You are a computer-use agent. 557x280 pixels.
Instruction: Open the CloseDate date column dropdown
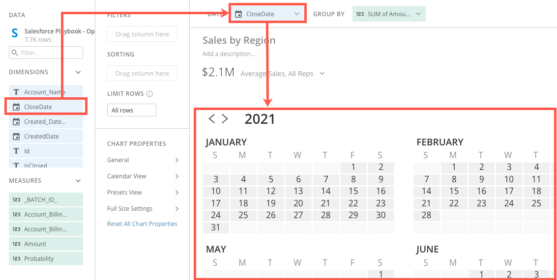pos(297,14)
